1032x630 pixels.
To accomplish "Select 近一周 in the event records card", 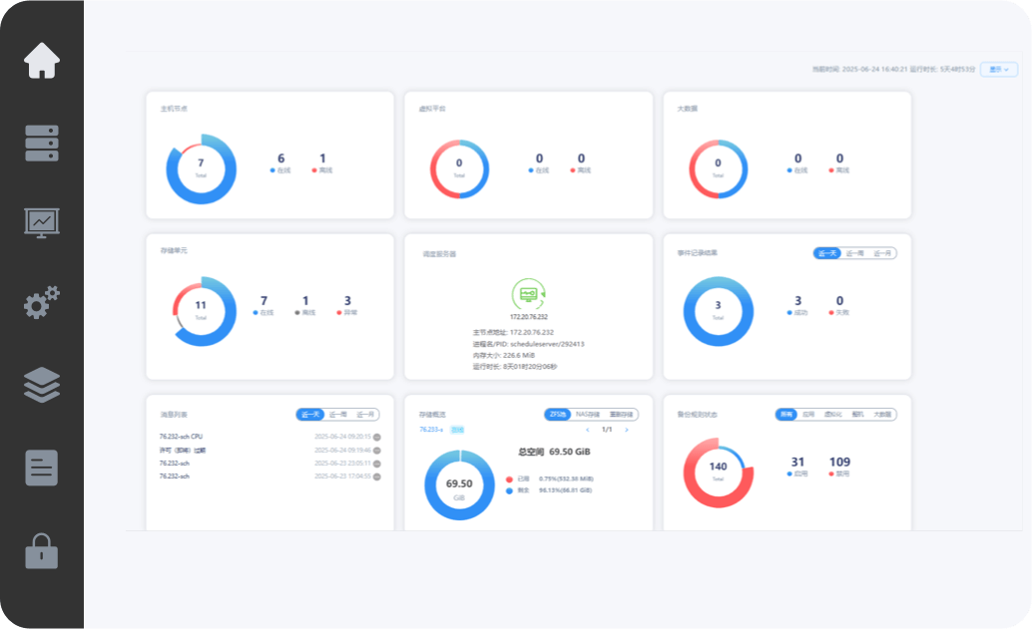I will click(x=855, y=253).
